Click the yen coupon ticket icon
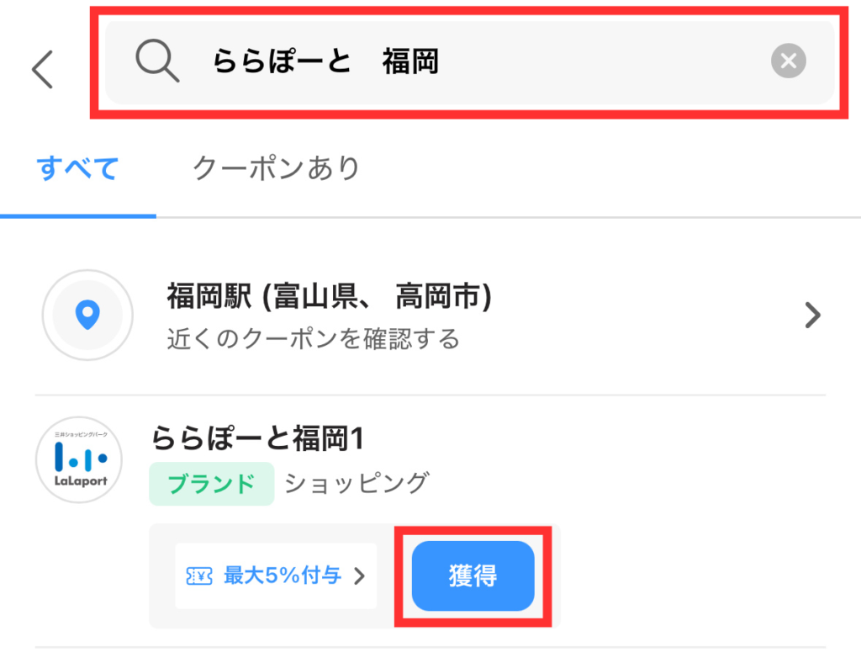 point(199,576)
